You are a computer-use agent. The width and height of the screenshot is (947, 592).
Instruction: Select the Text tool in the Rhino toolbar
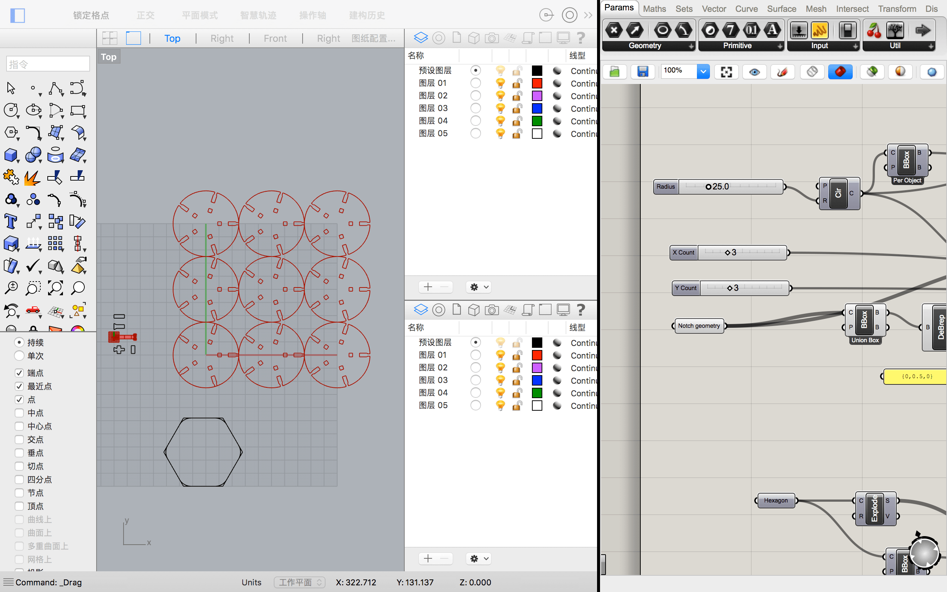[x=11, y=222]
